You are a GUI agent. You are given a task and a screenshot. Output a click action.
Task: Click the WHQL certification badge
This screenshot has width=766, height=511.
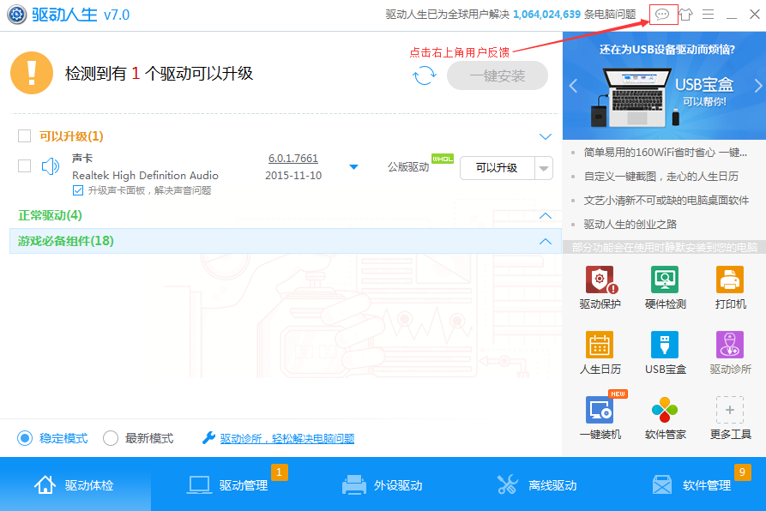443,159
